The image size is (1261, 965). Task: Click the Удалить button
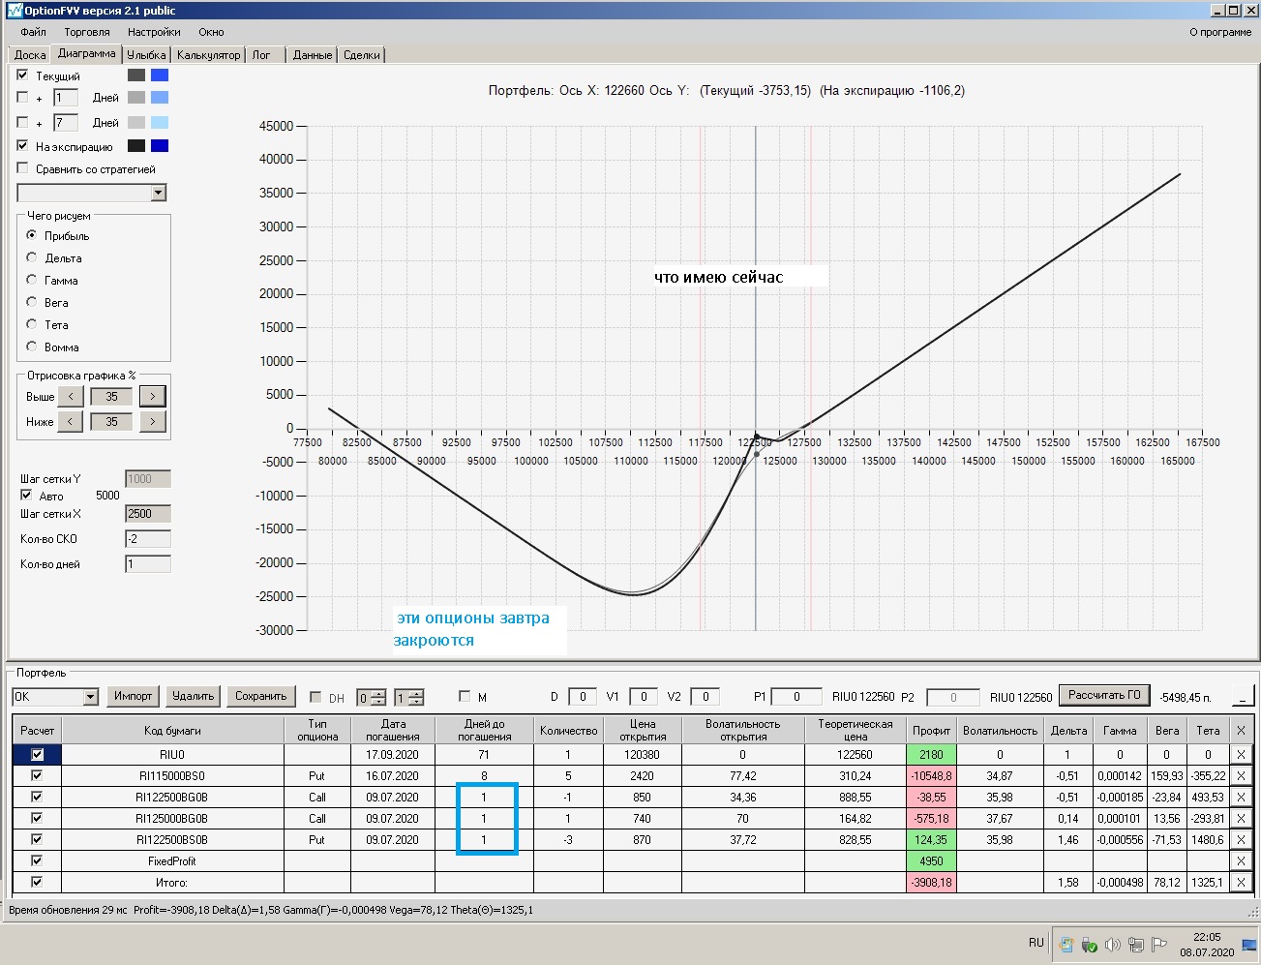(x=193, y=696)
